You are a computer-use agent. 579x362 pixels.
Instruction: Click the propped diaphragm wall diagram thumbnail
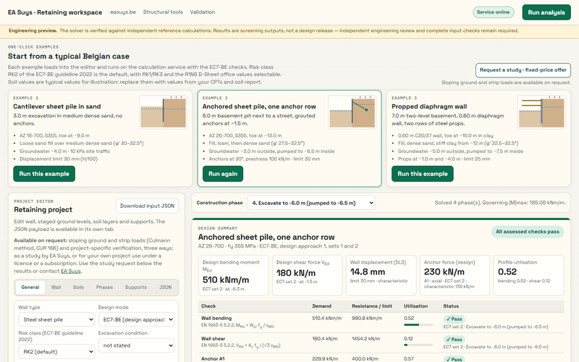[541, 112]
